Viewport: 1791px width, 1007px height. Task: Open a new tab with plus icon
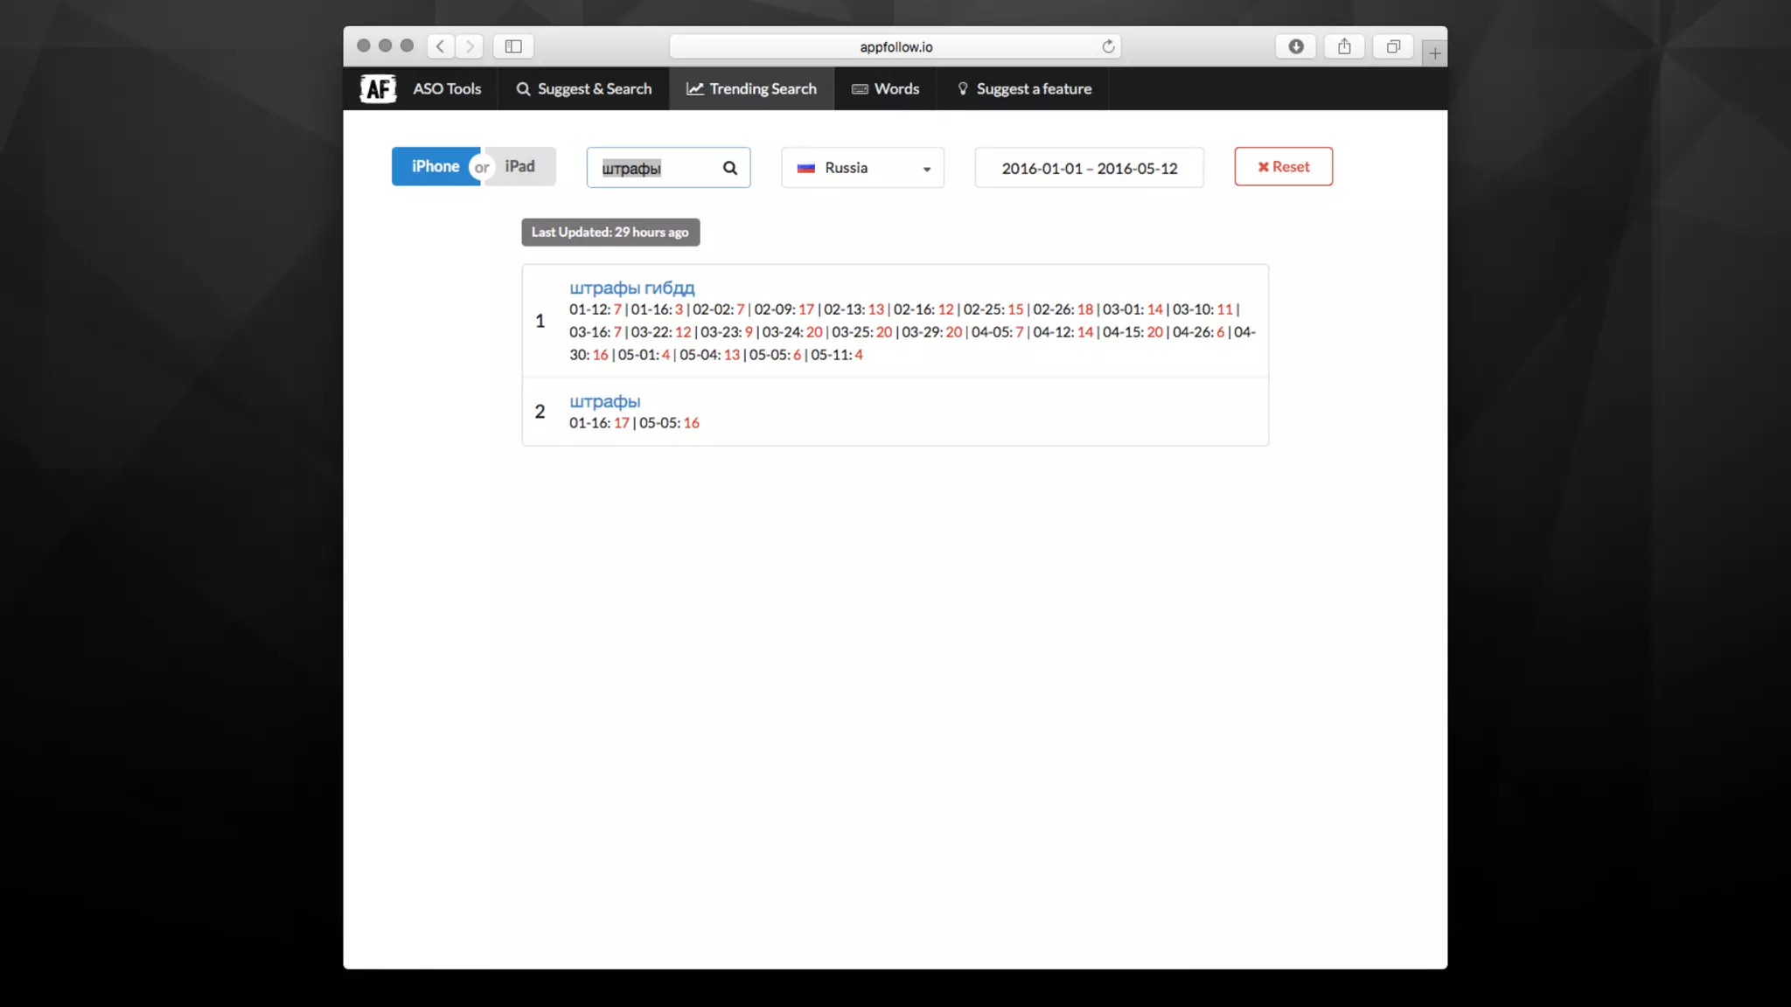click(1435, 53)
